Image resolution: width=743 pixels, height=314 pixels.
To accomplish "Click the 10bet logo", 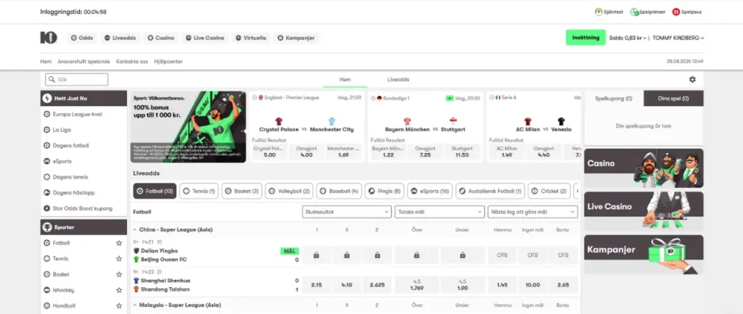I will [x=49, y=38].
